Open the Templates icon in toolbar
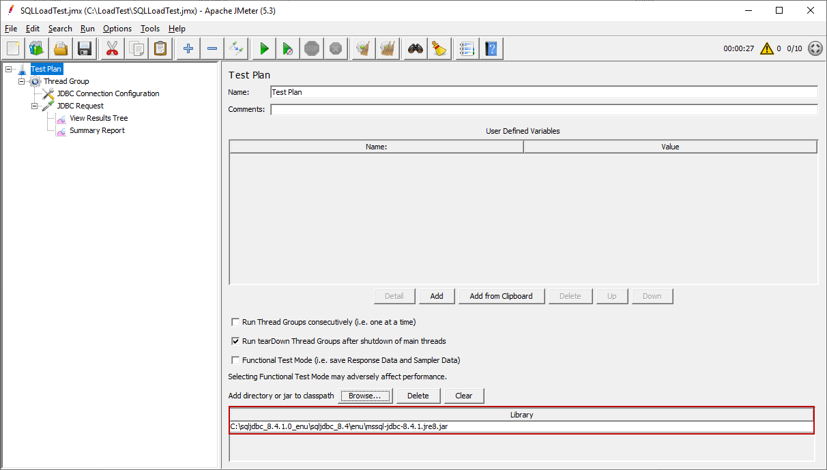This screenshot has width=827, height=470. click(x=36, y=48)
